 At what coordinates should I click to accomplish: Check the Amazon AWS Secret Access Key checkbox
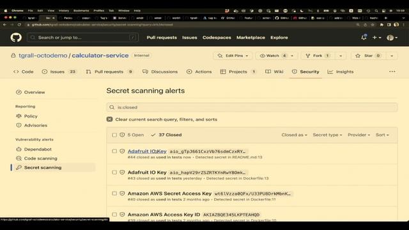[114, 194]
